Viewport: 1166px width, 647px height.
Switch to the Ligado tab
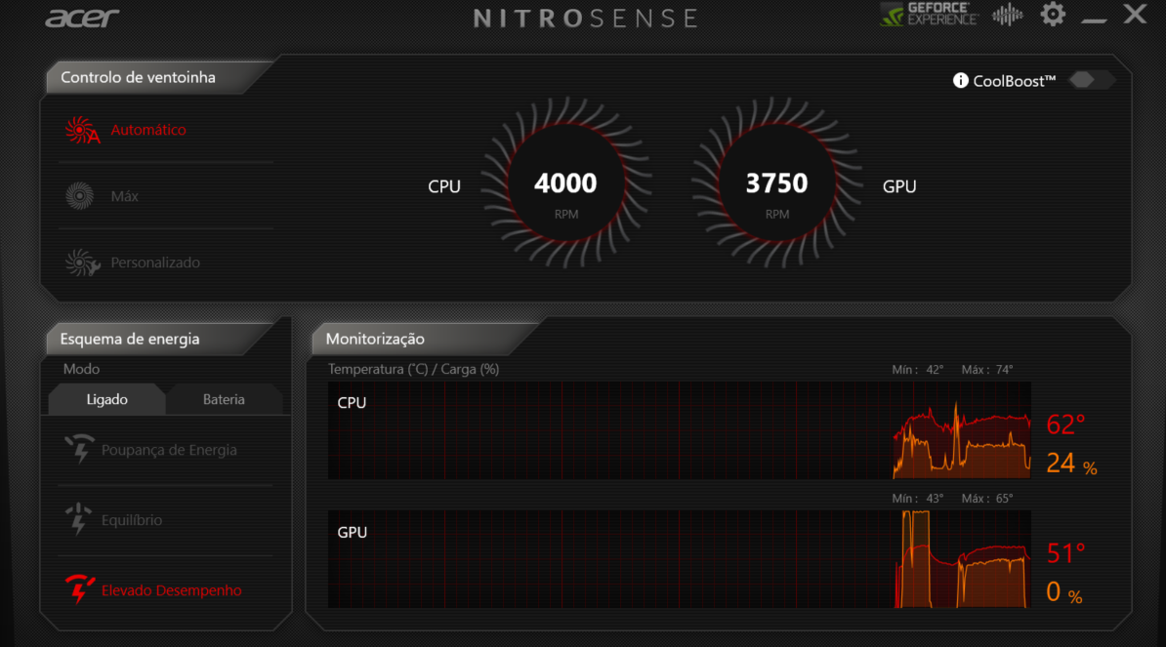click(106, 399)
